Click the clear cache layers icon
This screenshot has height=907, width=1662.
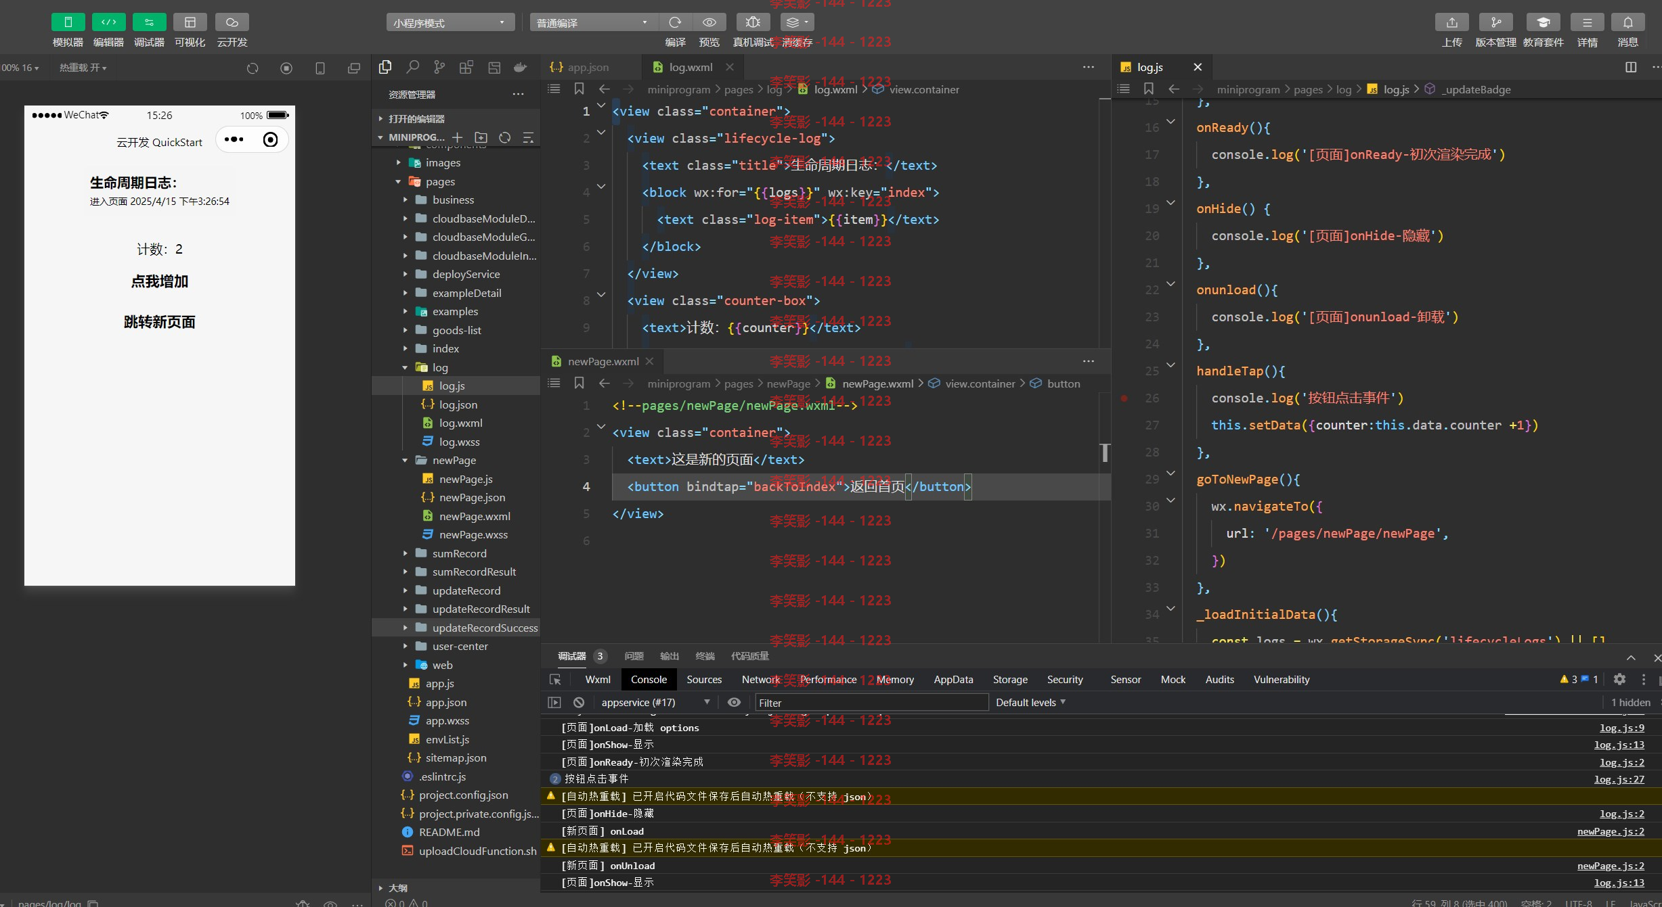pos(797,22)
